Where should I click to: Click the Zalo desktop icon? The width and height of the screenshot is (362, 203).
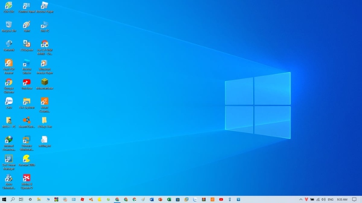pos(9,102)
